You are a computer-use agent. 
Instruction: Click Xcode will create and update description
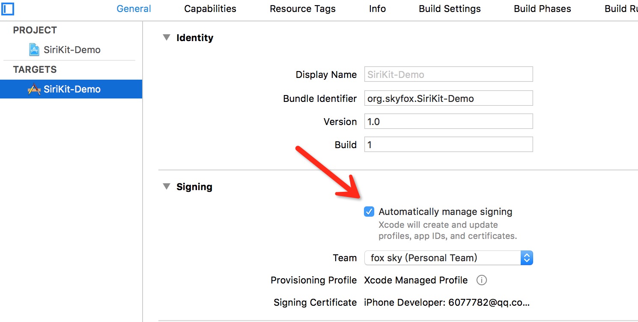pyautogui.click(x=448, y=230)
